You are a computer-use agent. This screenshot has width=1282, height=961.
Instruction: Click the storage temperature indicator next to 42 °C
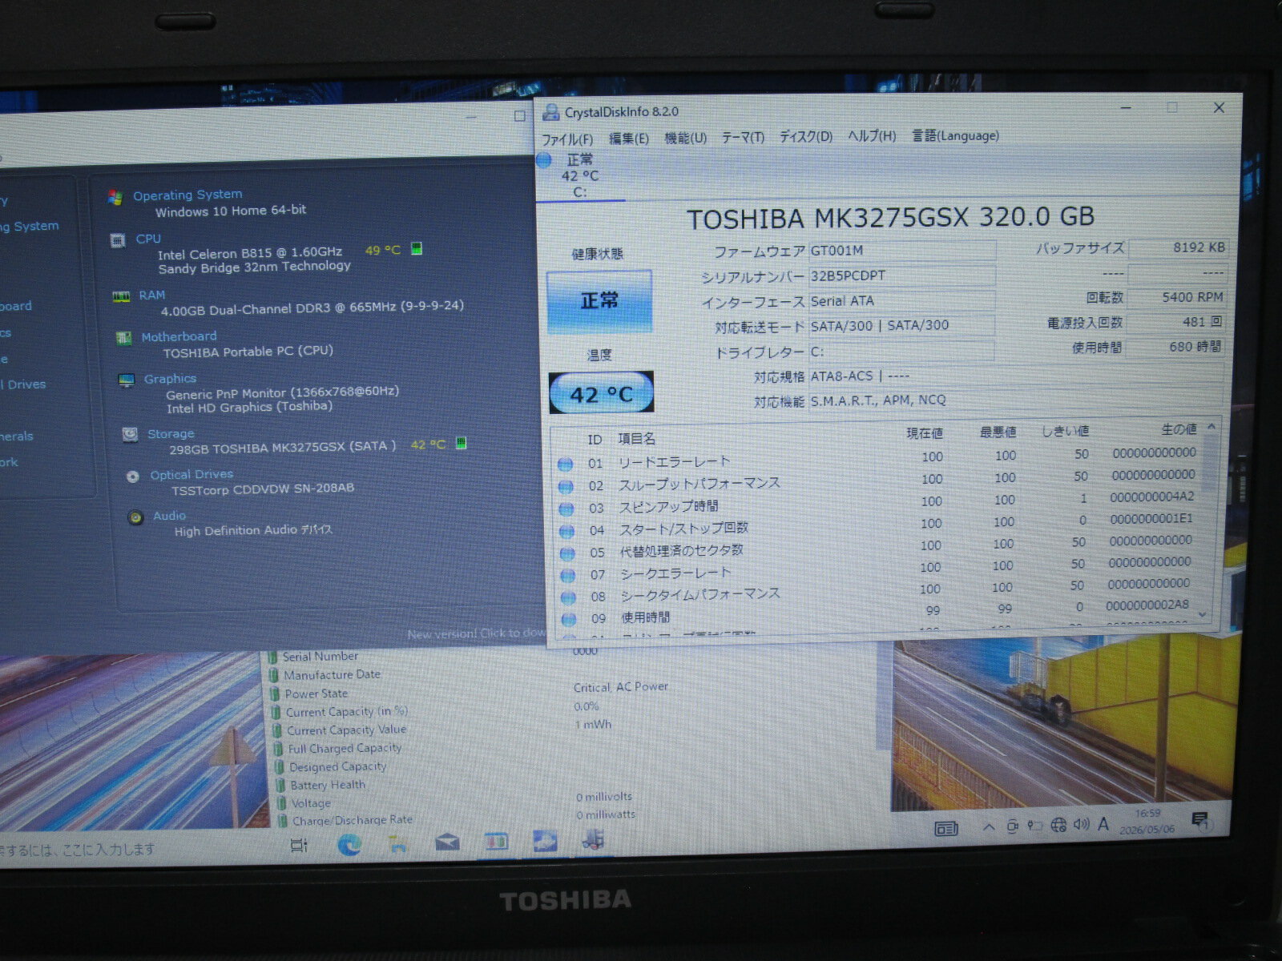point(461,443)
